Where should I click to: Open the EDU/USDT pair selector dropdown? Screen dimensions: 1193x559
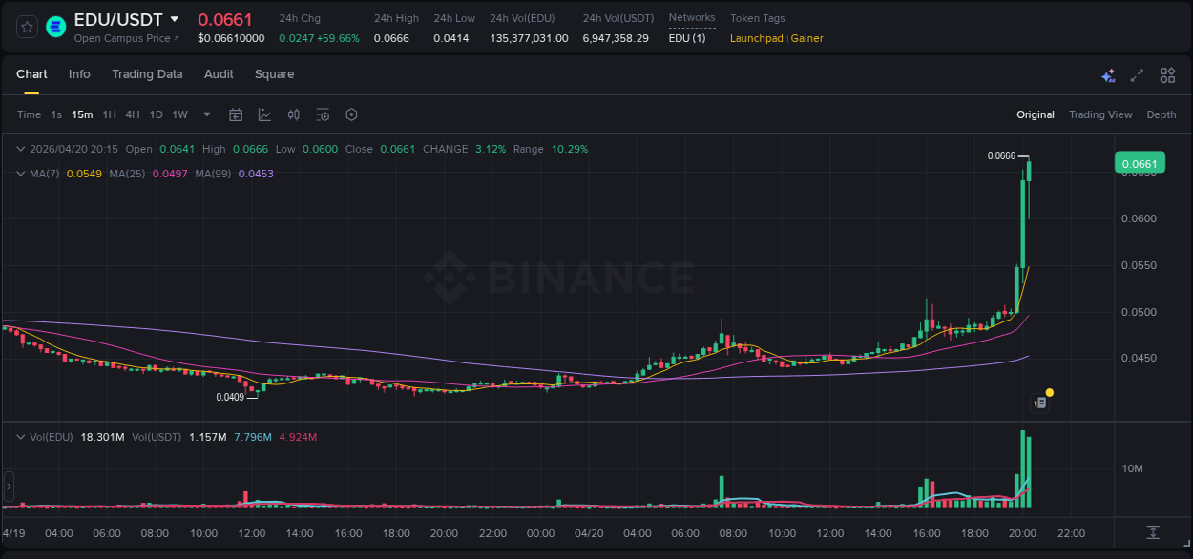[175, 18]
